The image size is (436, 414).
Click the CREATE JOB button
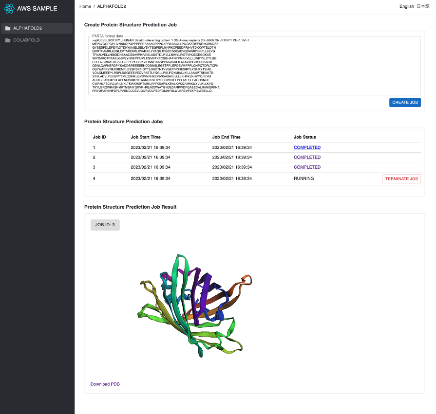[405, 102]
